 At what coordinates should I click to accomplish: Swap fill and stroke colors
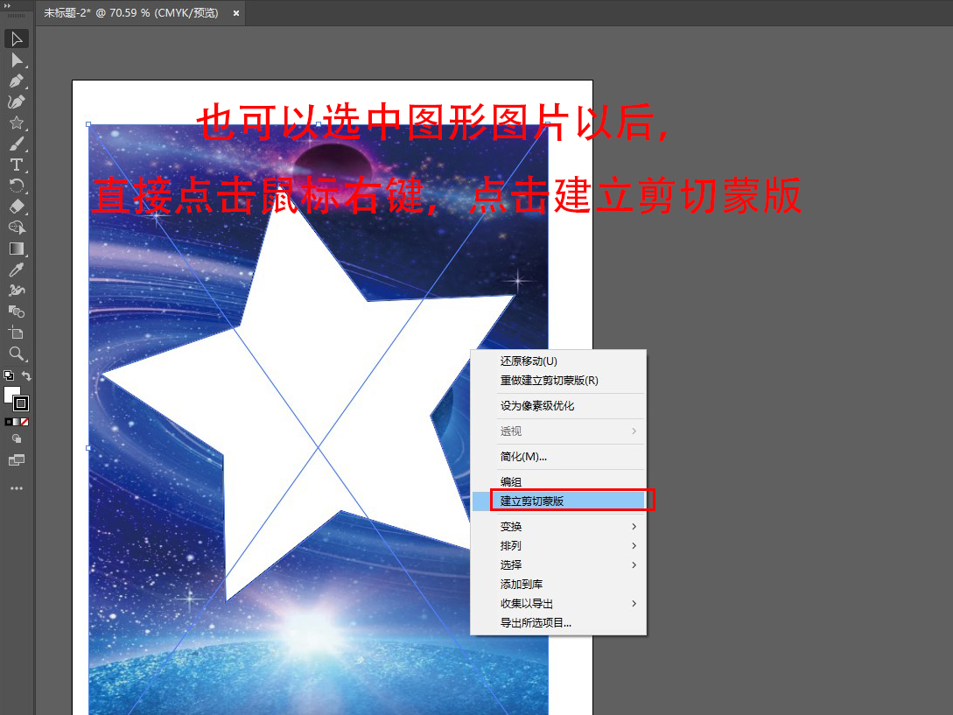pyautogui.click(x=27, y=376)
